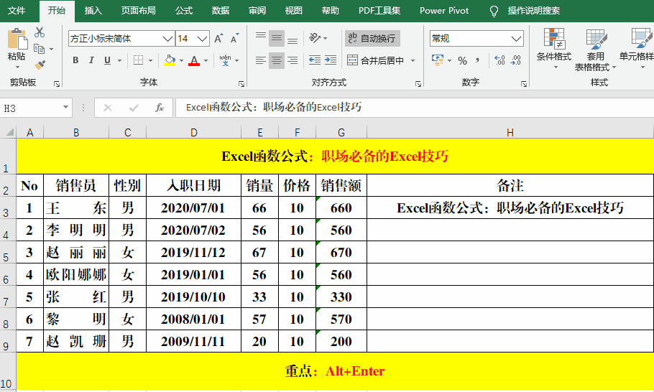Open fill color dropdown arrow

click(181, 61)
